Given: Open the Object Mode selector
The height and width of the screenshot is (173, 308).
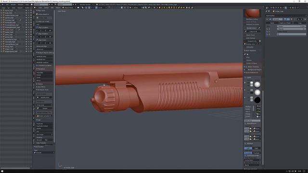Looking at the screenshot, I should tap(68, 8).
